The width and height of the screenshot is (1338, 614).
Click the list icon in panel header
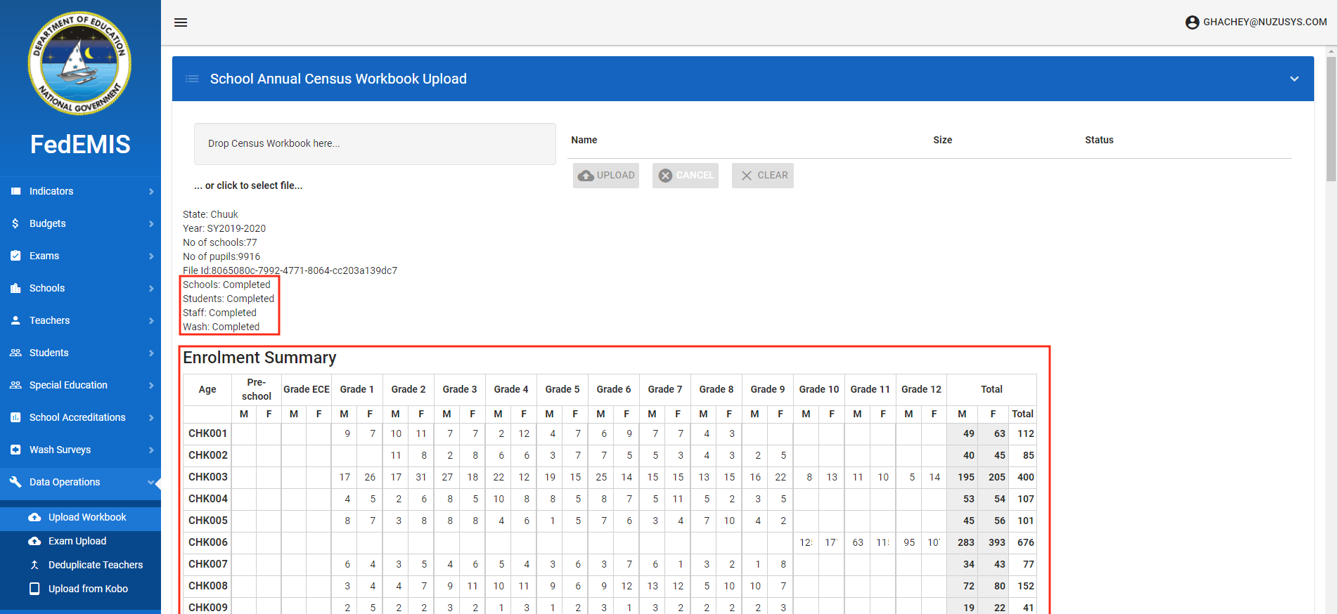(x=192, y=79)
